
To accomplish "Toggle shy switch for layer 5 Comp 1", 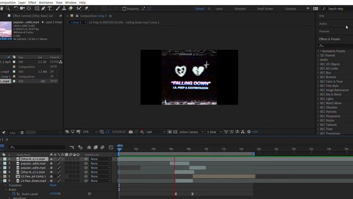I will point(51,176).
